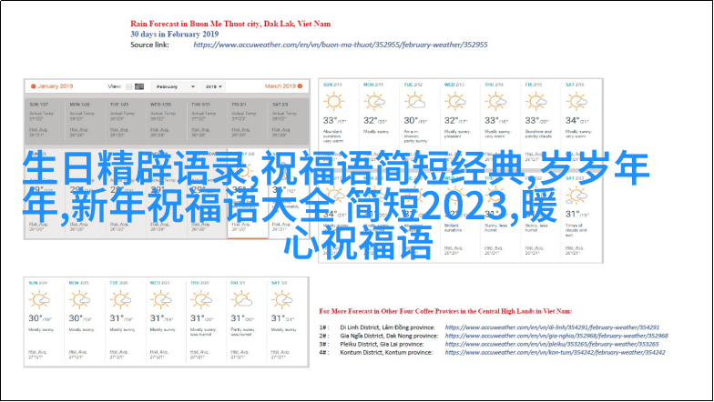Viewport: 714px width, 402px height.
Task: Switch to the calendar grid view icon
Action: 139,86
